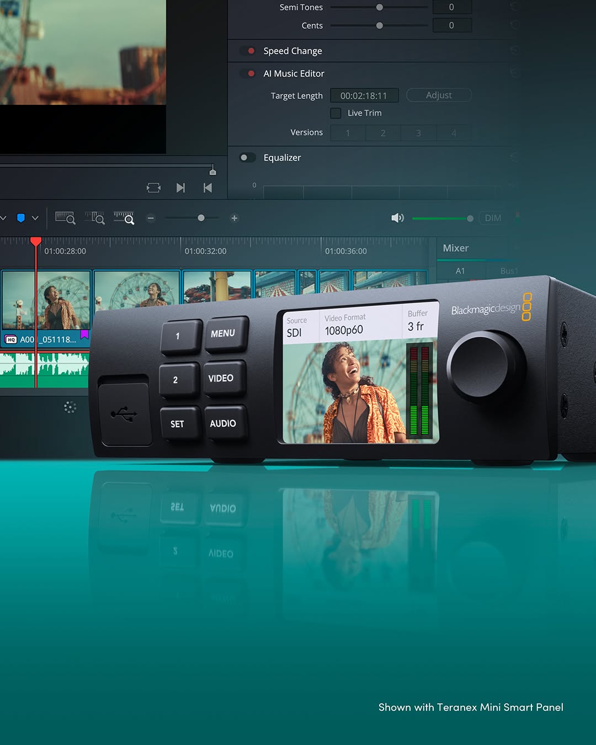Select Versions button 3
The width and height of the screenshot is (596, 745).
pyautogui.click(x=418, y=133)
